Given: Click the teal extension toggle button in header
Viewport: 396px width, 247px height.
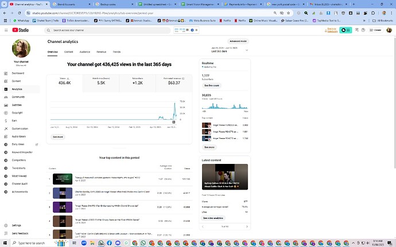Looking at the screenshot, I should pos(345,30).
